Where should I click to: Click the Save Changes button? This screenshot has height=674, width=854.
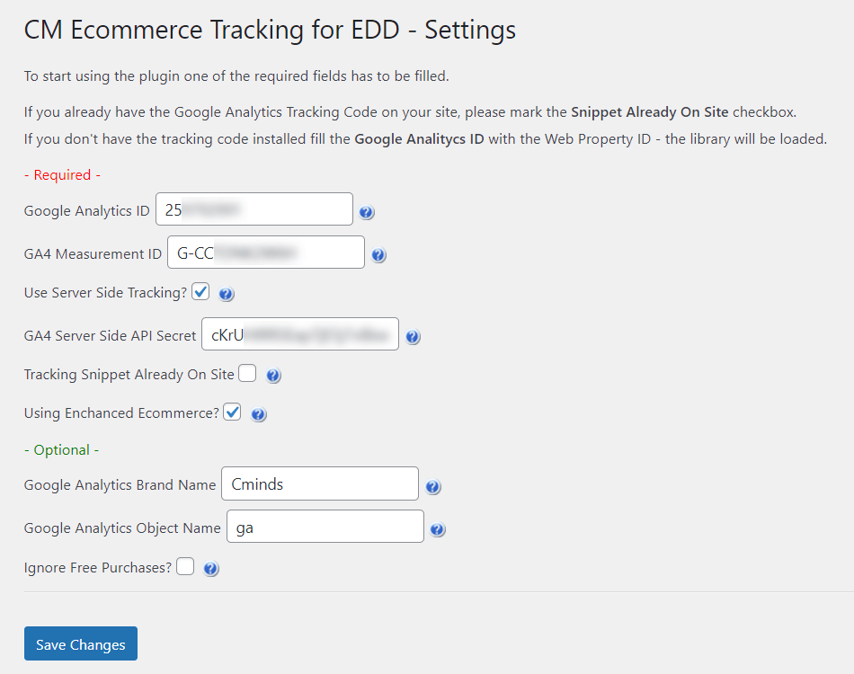click(81, 643)
